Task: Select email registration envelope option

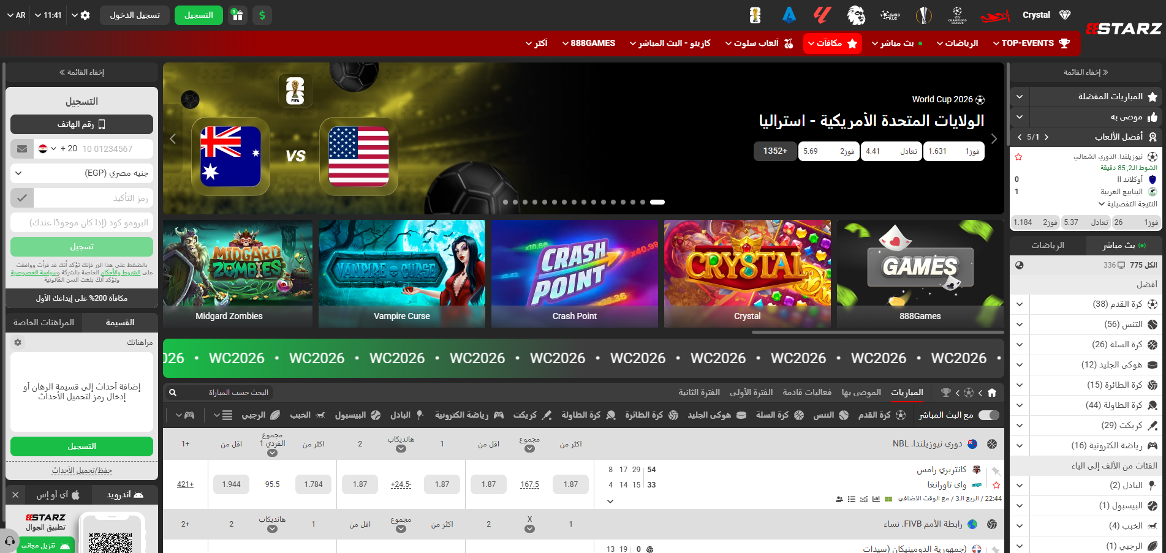Action: point(22,149)
